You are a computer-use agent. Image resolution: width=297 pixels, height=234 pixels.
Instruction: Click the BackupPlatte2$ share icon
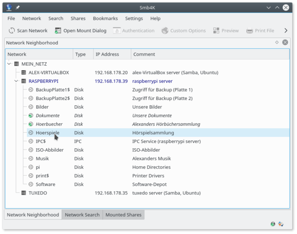coord(31,98)
